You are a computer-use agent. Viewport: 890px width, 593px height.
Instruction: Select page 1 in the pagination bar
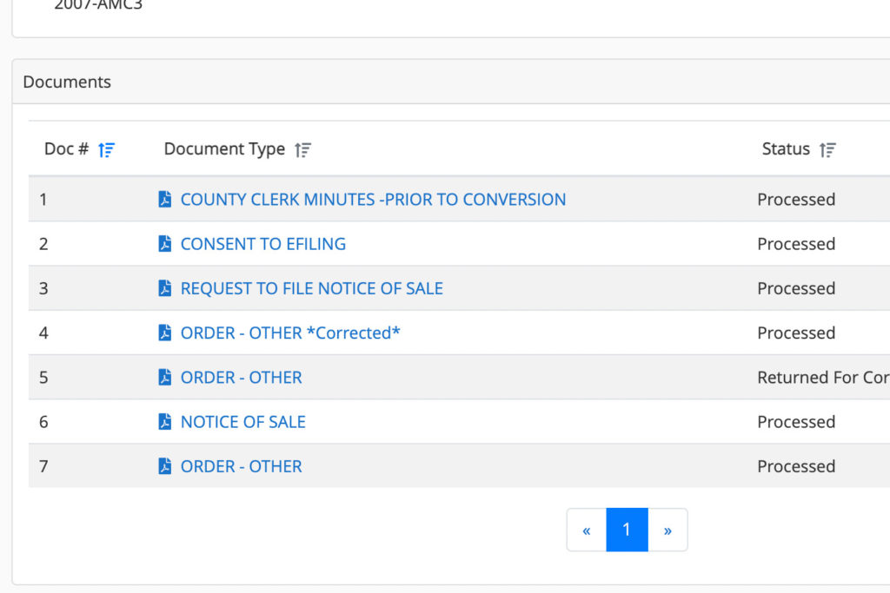(627, 530)
